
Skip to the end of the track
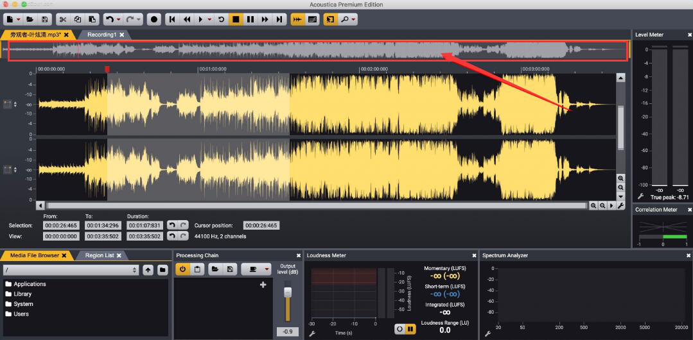(279, 19)
